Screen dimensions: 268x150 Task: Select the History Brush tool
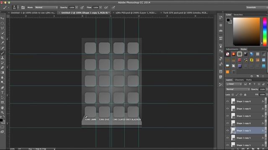(x=2, y=63)
